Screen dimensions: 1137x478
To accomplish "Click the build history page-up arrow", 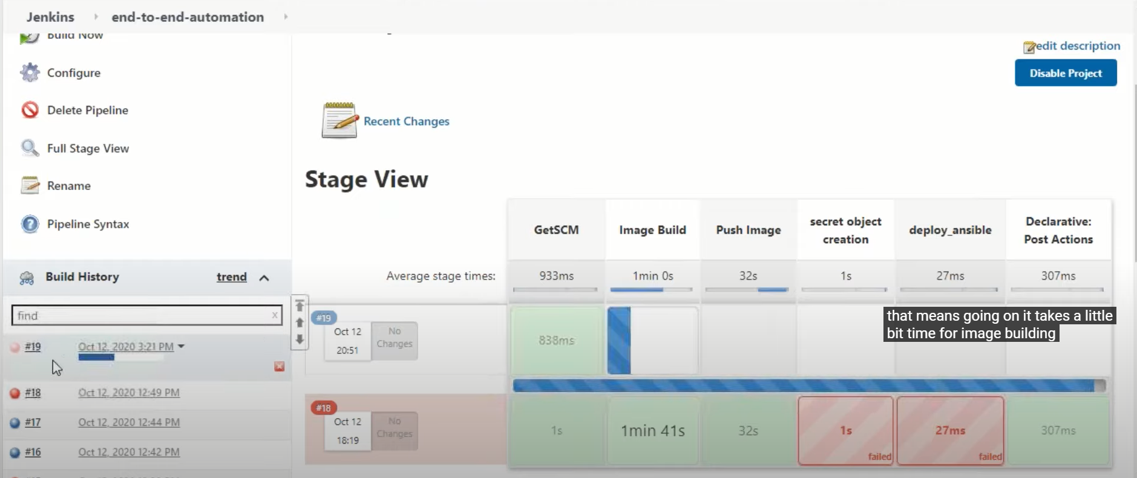I will coord(300,322).
